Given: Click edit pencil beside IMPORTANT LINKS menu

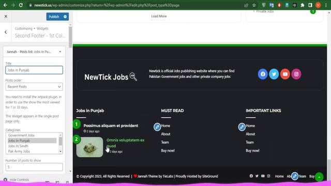Looking at the screenshot, I should point(242,127).
